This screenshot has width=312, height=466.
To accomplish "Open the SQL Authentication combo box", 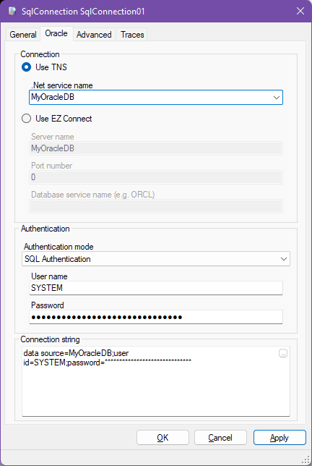I will pyautogui.click(x=156, y=259).
